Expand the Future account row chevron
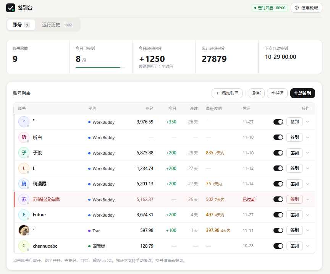 tap(307, 215)
